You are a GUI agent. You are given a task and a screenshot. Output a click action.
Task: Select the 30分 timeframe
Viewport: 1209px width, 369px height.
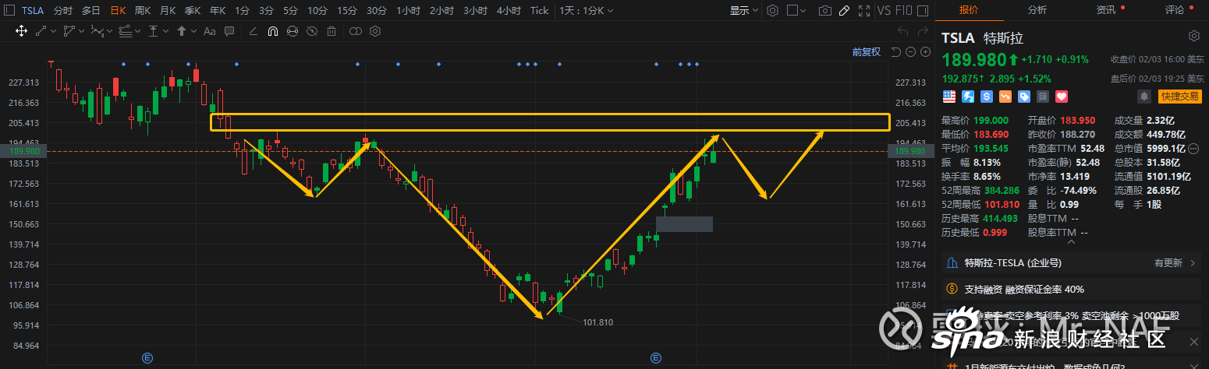tap(376, 10)
